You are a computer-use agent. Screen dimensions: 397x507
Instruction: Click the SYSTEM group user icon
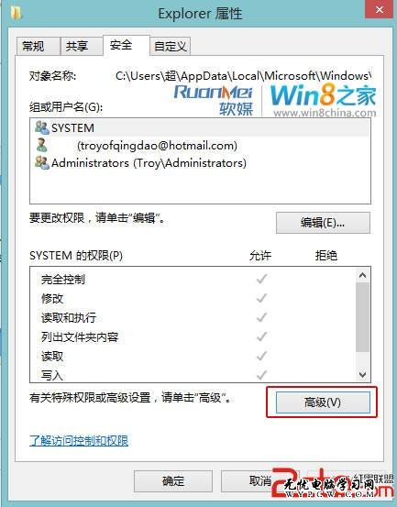click(41, 128)
